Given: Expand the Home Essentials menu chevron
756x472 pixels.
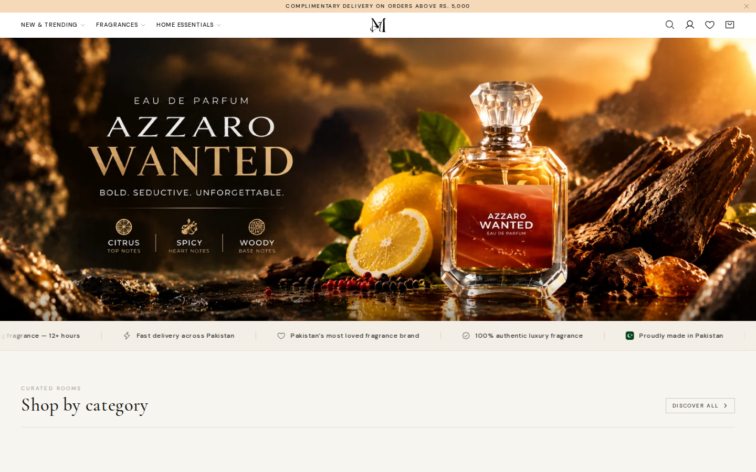Looking at the screenshot, I should tap(218, 25).
